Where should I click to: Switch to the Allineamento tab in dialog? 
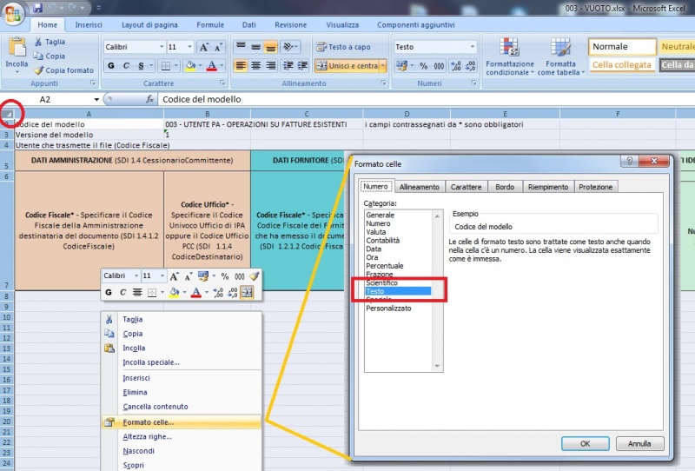pyautogui.click(x=419, y=186)
